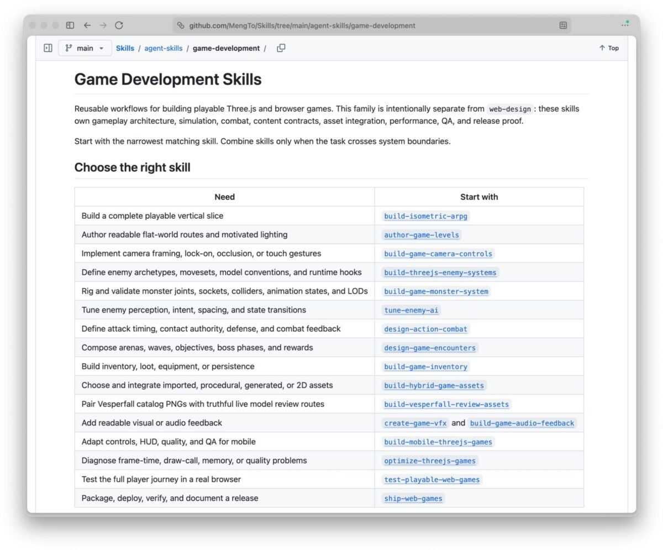Expand GitHub file tree side panel

[48, 48]
